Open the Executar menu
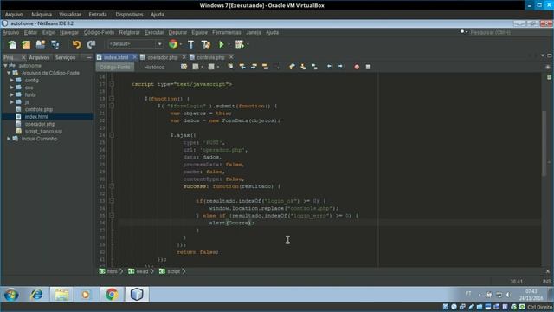The height and width of the screenshot is (312, 554). coord(154,32)
